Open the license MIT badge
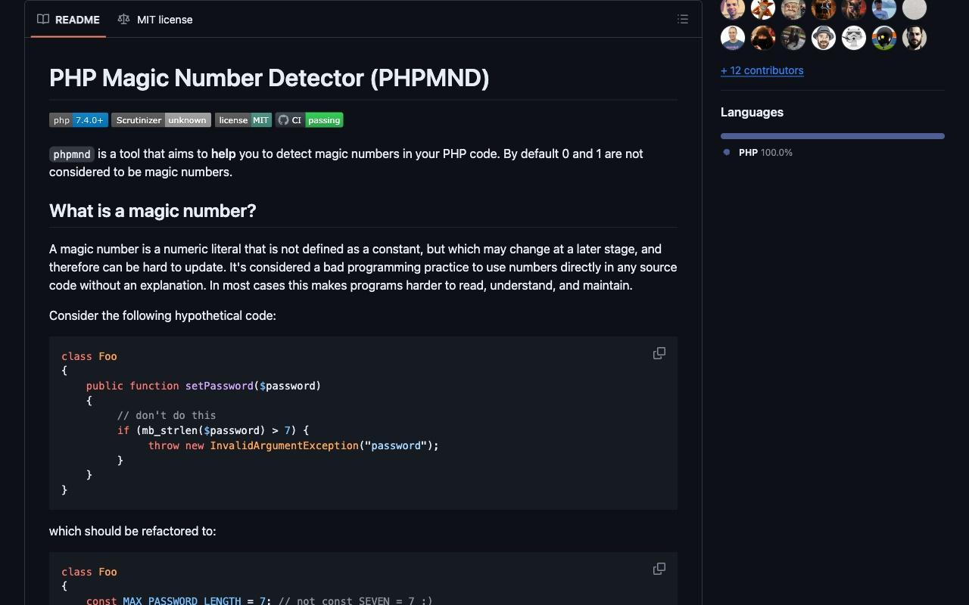 [243, 120]
